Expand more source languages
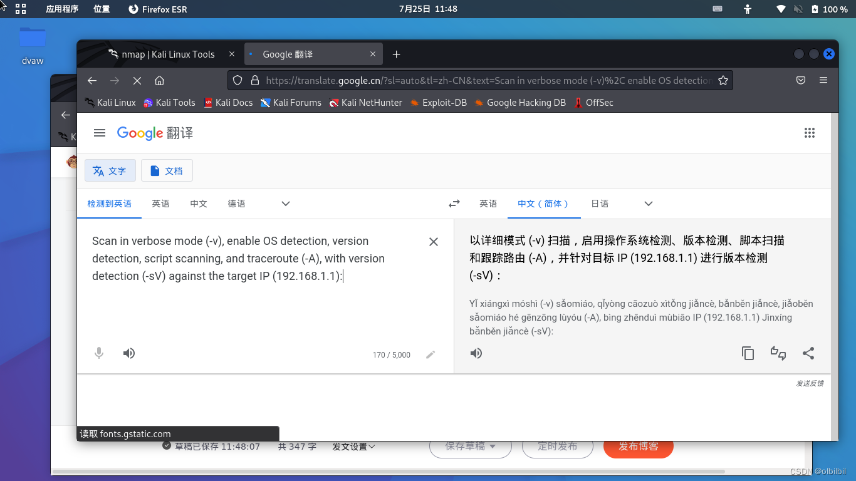856x481 pixels. 286,204
